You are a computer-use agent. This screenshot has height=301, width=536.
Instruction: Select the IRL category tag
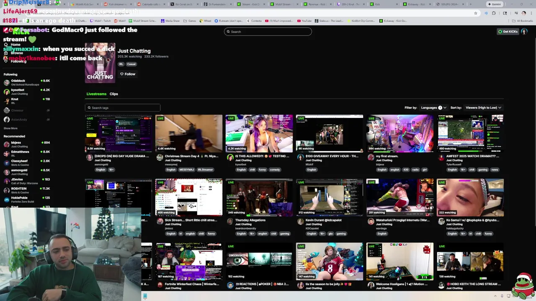121,64
